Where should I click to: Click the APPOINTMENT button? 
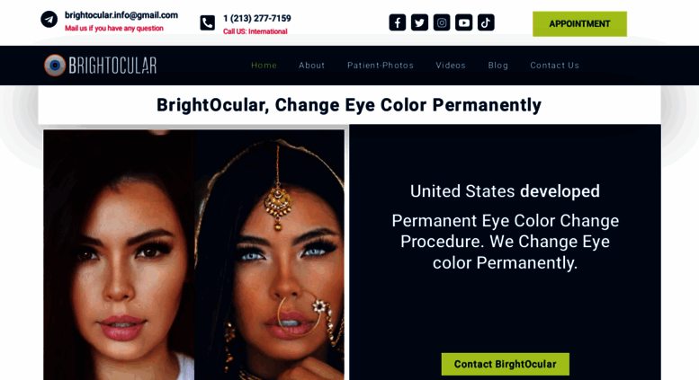[x=579, y=24]
